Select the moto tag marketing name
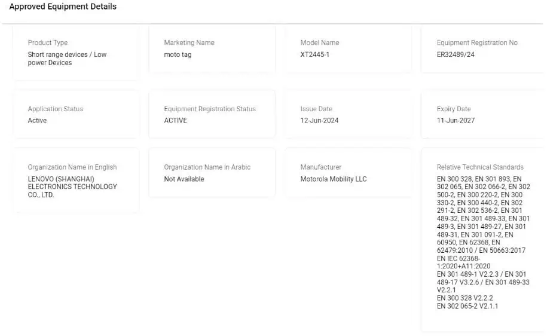Screen dimensions: 547x336 (x=178, y=55)
